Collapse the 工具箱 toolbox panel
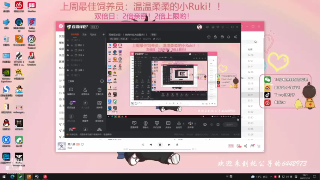The height and width of the screenshot is (180, 320). coord(102,81)
